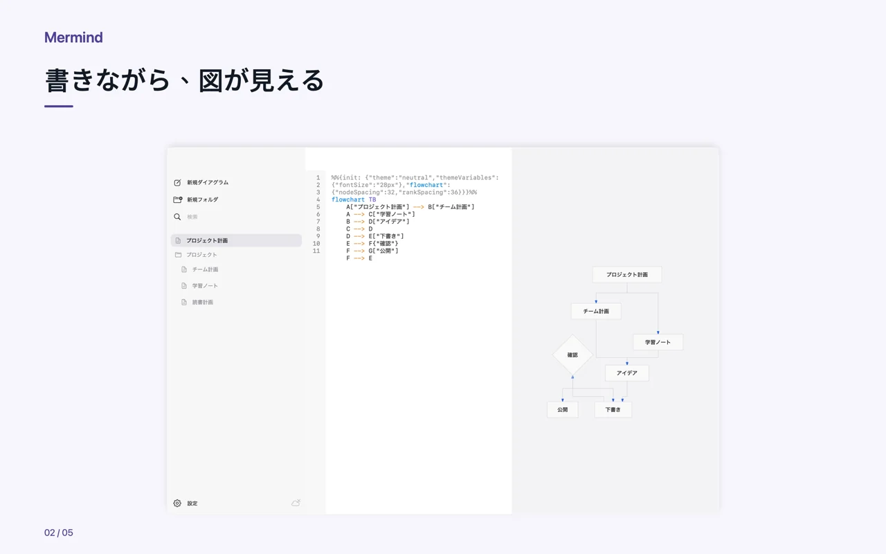Click the slide title 書きながら、図が見える
Screen dimensions: 886x554
point(184,80)
